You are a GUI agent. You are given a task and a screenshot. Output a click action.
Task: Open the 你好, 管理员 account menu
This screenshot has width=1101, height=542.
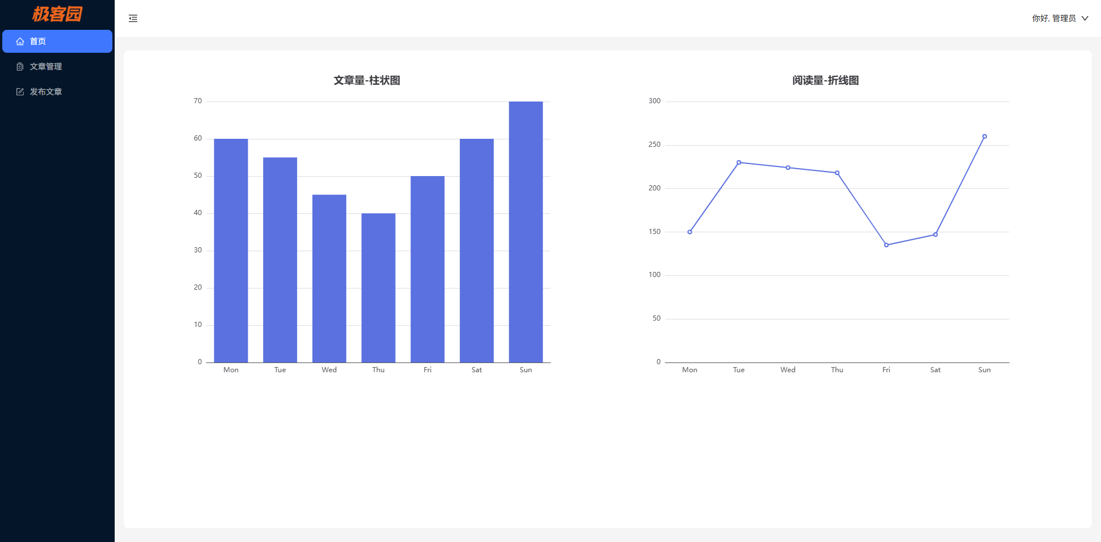1053,18
